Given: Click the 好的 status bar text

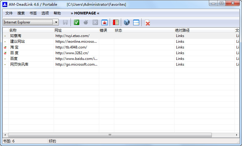Looking at the screenshot, I should 52,141.
